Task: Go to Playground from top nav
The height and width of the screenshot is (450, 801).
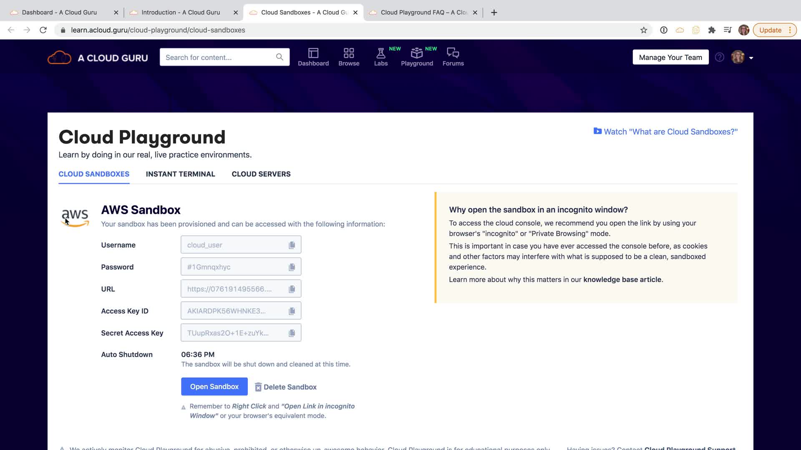Action: (x=416, y=57)
